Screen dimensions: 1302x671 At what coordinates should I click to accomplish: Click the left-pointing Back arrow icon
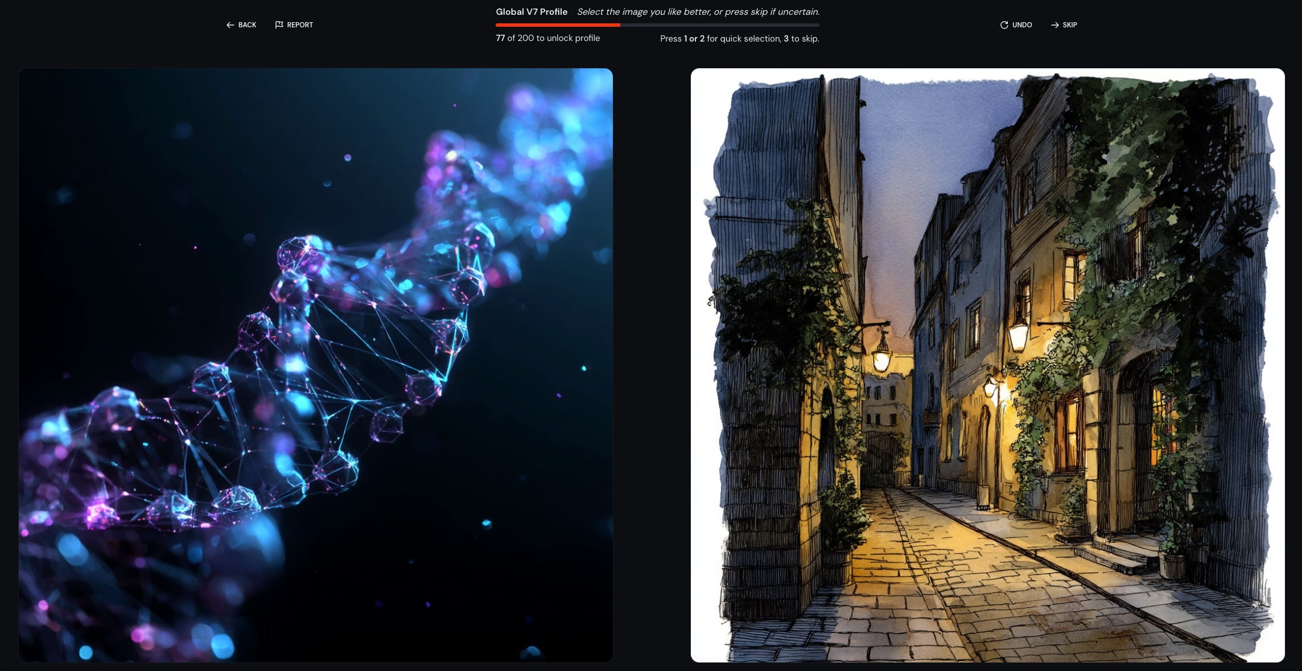coord(230,25)
